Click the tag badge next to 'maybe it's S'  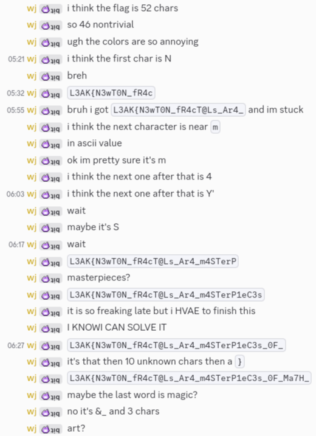50,228
